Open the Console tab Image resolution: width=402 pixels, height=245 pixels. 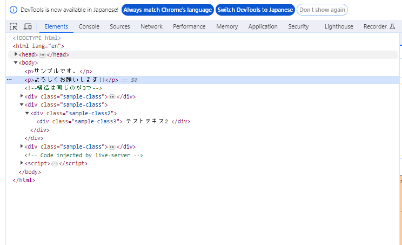pyautogui.click(x=89, y=26)
